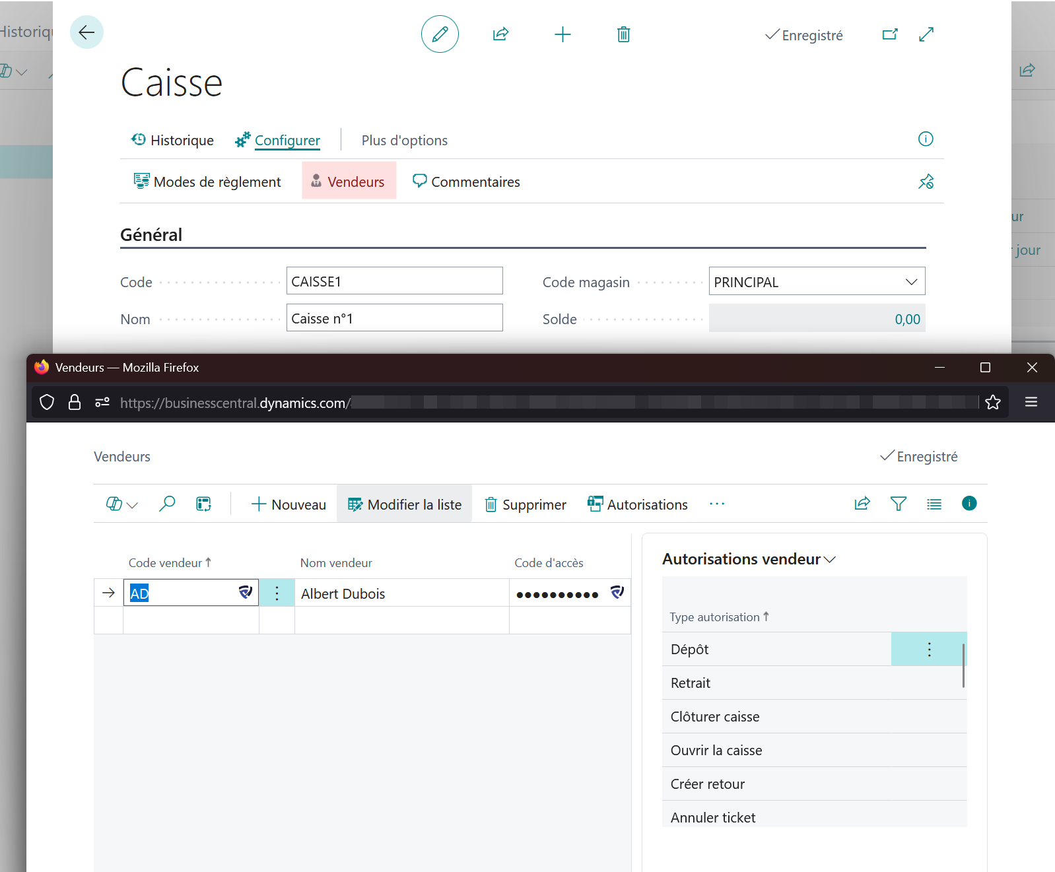Click the Nouveau button in Vendeurs
1055x872 pixels.
click(x=289, y=504)
